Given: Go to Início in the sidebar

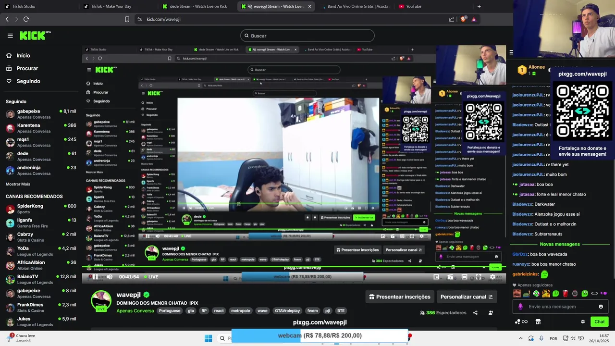Looking at the screenshot, I should click(18, 55).
